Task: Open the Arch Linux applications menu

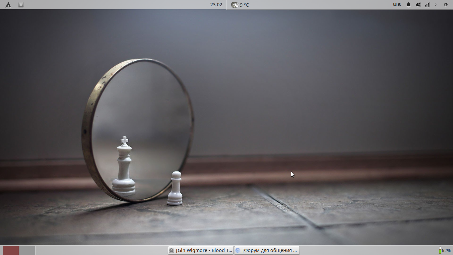Action: coord(8,5)
